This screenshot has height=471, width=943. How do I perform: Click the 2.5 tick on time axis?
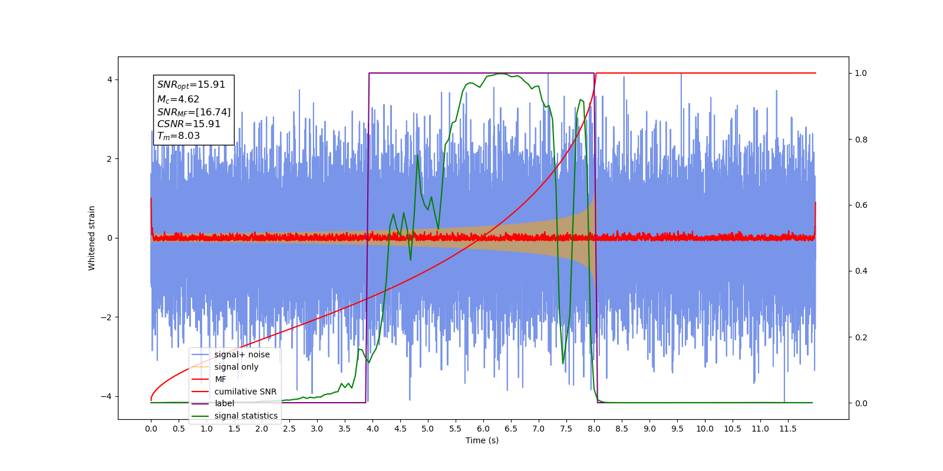pyautogui.click(x=289, y=429)
